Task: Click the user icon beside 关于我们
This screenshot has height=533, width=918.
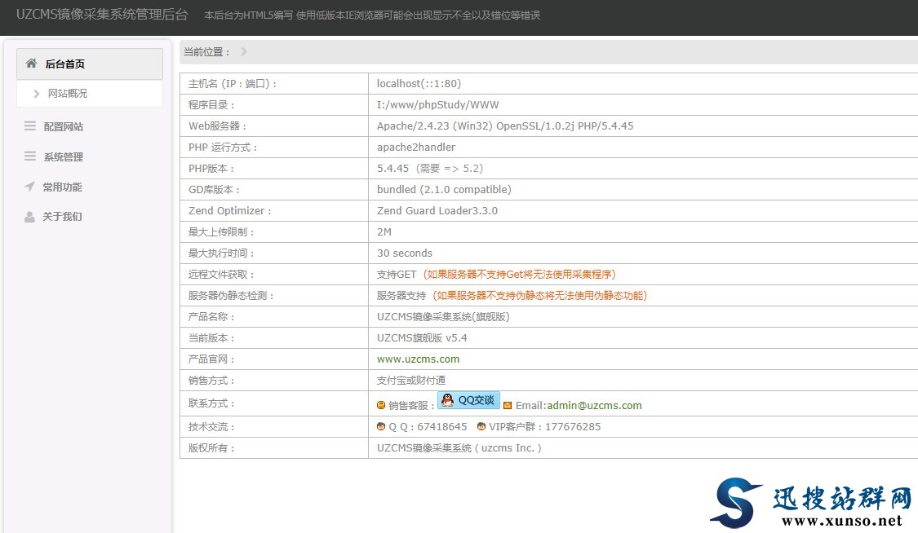Action: (x=30, y=217)
